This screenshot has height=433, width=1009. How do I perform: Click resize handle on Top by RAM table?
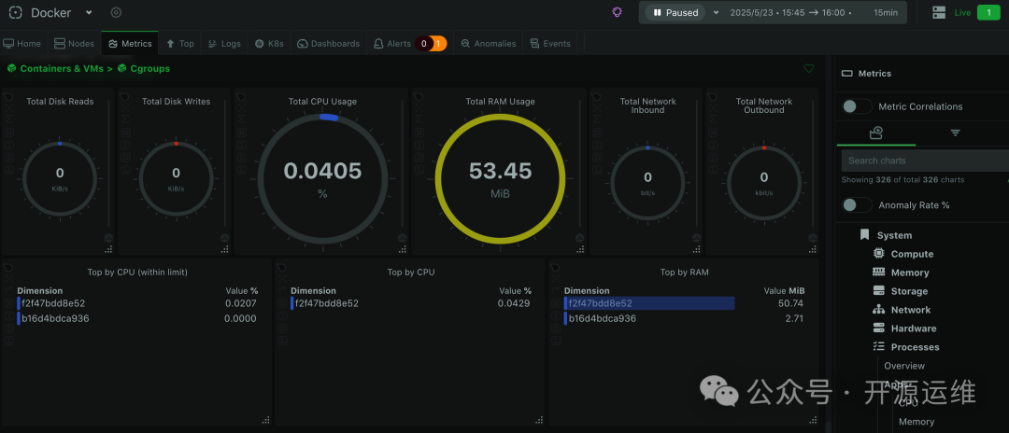point(814,420)
